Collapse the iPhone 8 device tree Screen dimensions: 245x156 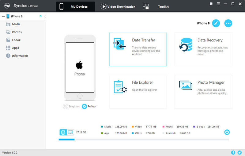(x=3, y=16)
